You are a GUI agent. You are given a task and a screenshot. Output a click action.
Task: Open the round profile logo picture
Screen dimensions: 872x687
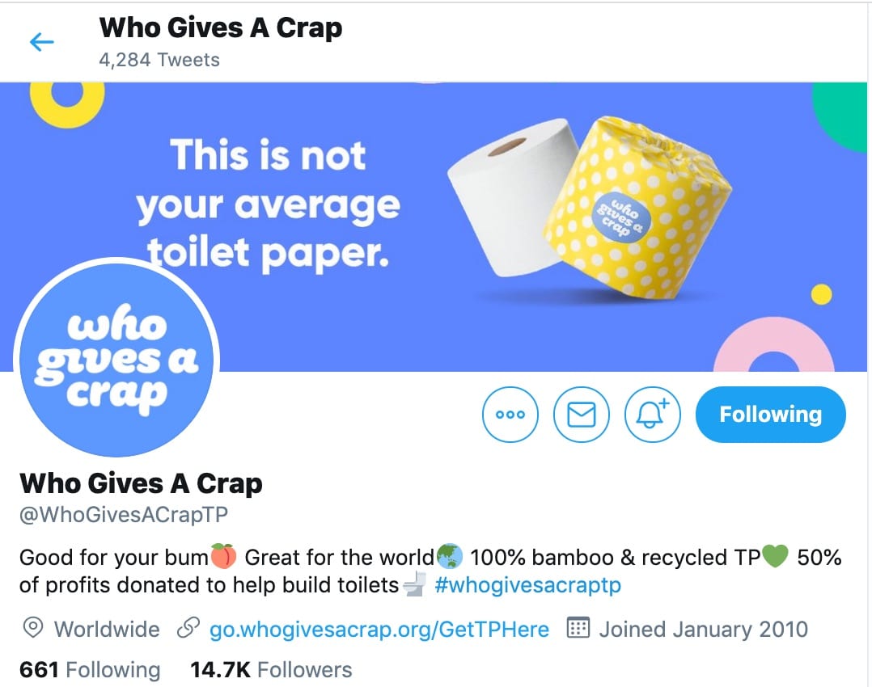coord(116,360)
